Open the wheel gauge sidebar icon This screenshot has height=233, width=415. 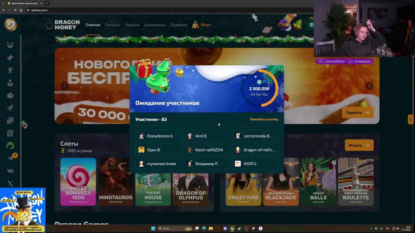(x=10, y=95)
